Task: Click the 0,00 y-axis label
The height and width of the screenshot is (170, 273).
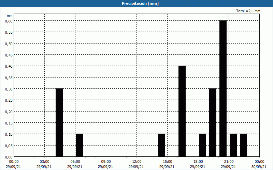Action: (9, 157)
